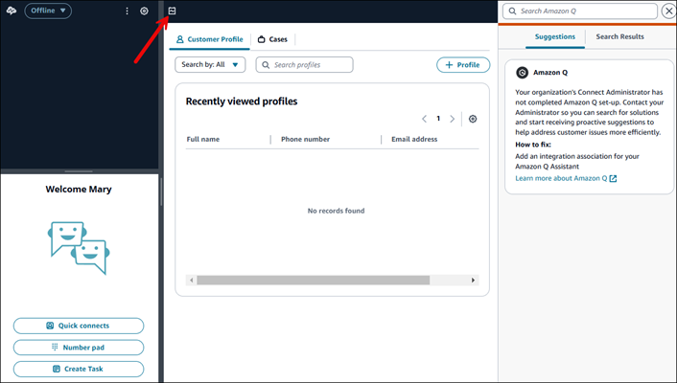Select the Suggestions tab

click(555, 36)
